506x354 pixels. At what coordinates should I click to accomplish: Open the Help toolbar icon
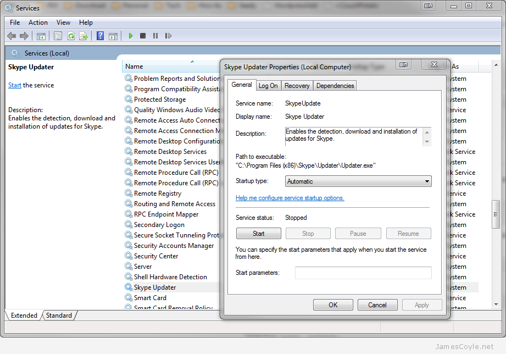(x=101, y=36)
